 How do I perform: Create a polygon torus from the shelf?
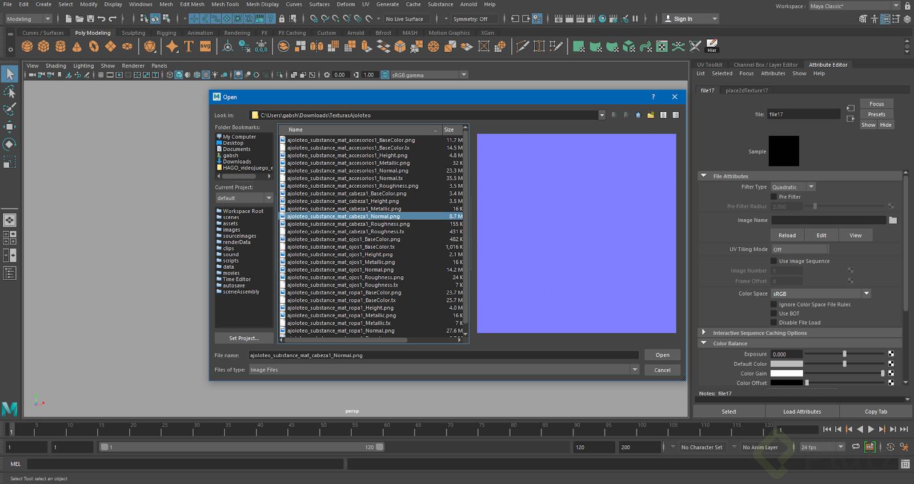[94, 46]
